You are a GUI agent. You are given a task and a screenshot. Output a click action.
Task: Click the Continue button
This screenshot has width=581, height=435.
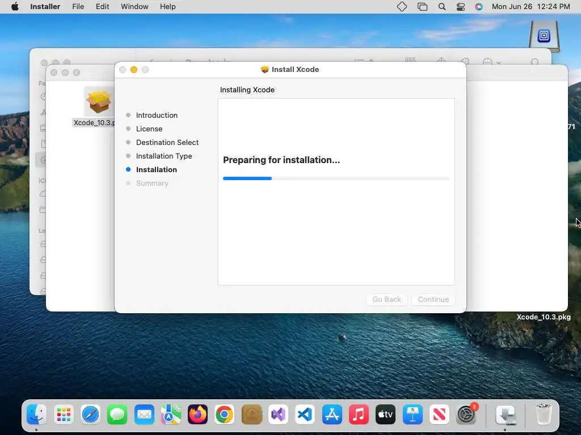433,299
